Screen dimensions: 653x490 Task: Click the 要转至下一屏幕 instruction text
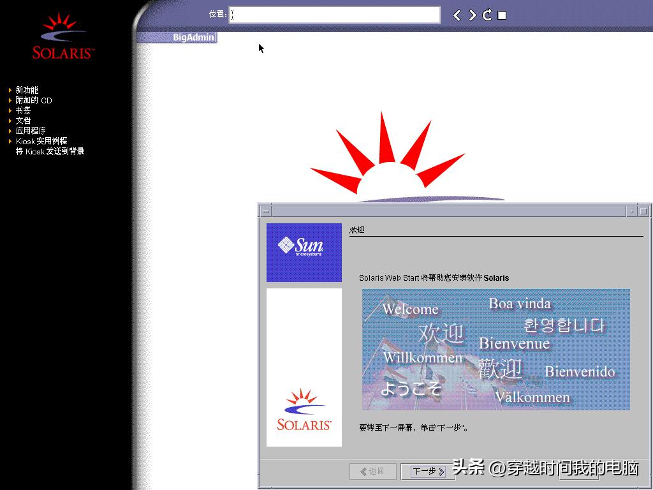pyautogui.click(x=413, y=427)
